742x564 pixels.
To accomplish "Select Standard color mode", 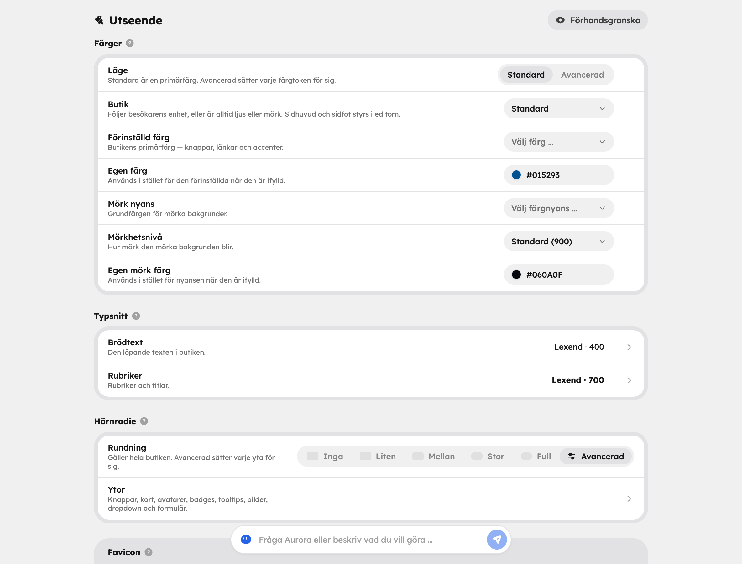I will point(526,75).
